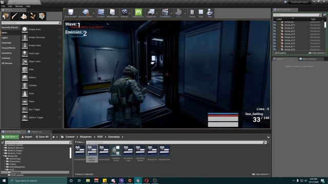This screenshot has height=184, width=328.
Task: Toggle visibility eye for Arrow_A12
Action: tap(275, 31)
